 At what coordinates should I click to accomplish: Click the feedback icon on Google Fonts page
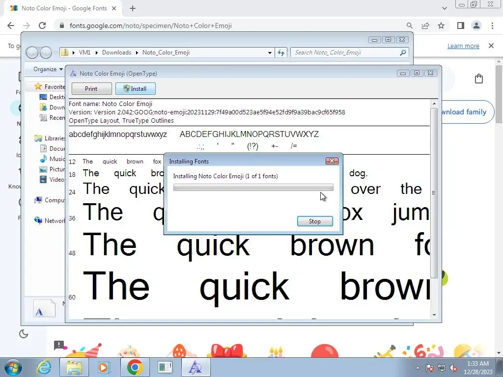[59, 345]
